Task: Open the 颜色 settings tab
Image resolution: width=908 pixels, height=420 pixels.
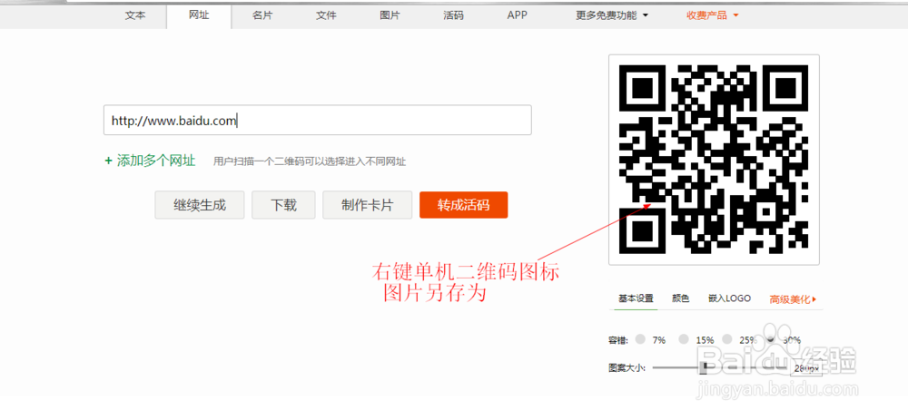Action: 680,298
